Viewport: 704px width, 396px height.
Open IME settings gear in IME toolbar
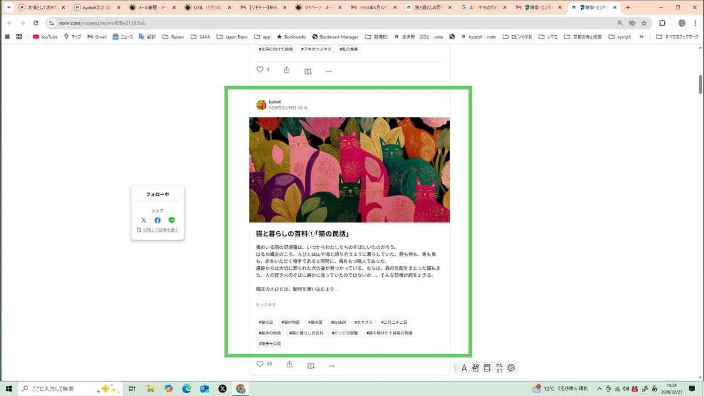(511, 368)
